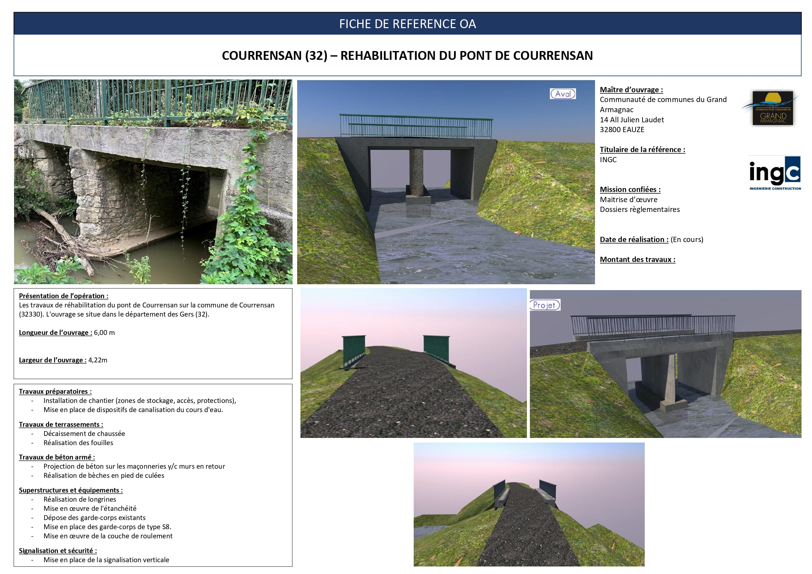This screenshot has height=574, width=812.
Task: Select the road render with green parapets
Action: click(413, 363)
